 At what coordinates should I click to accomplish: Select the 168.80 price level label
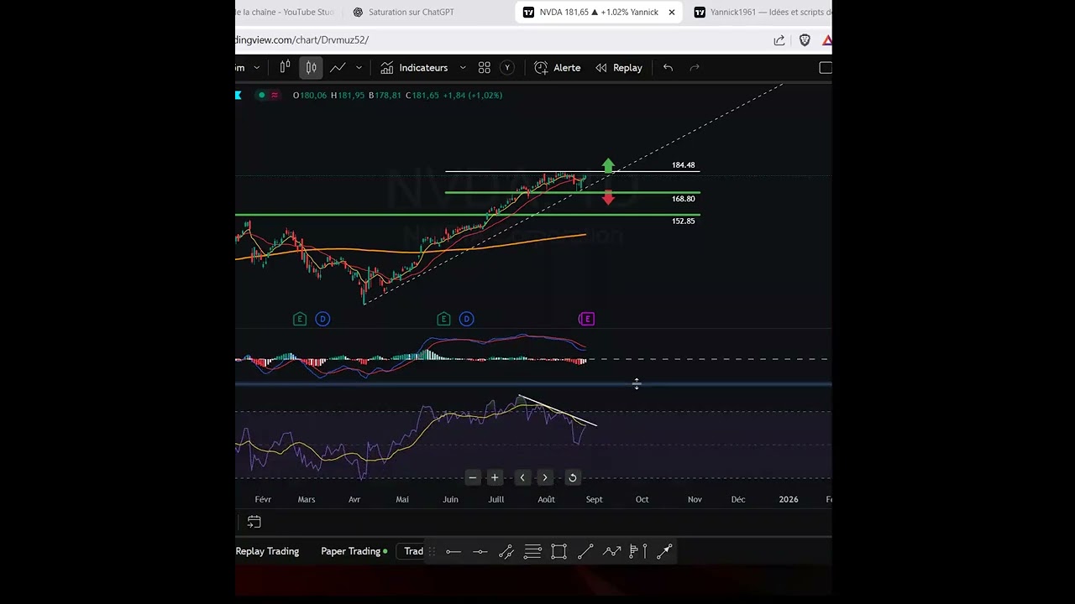pos(683,199)
